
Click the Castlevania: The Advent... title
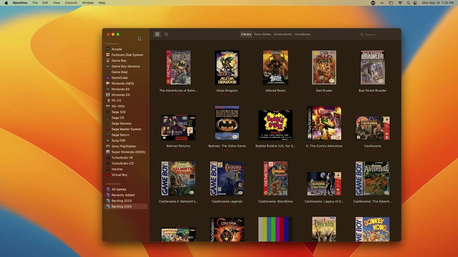(x=372, y=201)
